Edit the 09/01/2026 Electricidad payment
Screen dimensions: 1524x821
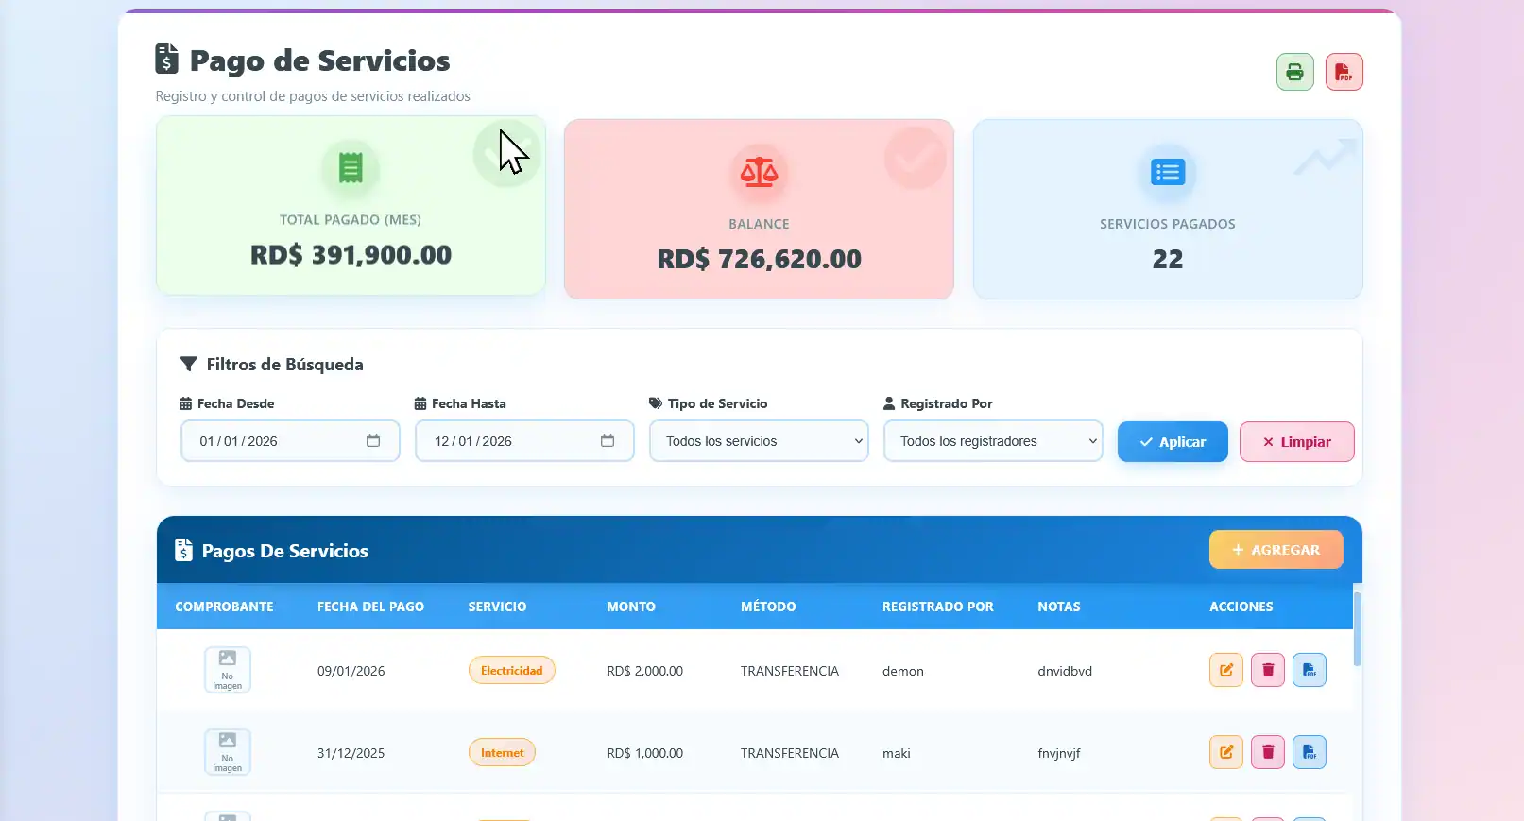[x=1225, y=670]
